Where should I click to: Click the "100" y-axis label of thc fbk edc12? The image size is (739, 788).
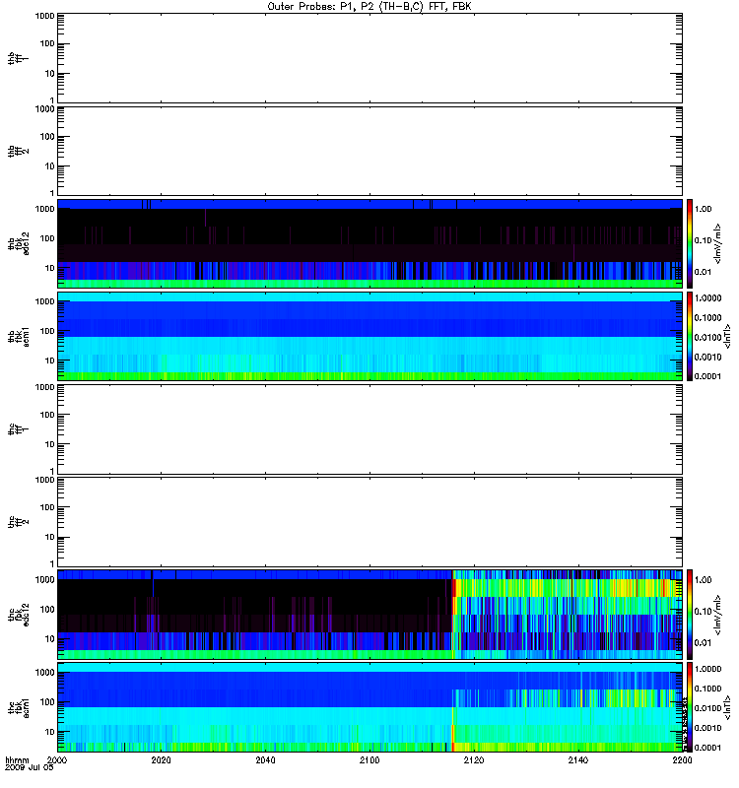(47, 610)
